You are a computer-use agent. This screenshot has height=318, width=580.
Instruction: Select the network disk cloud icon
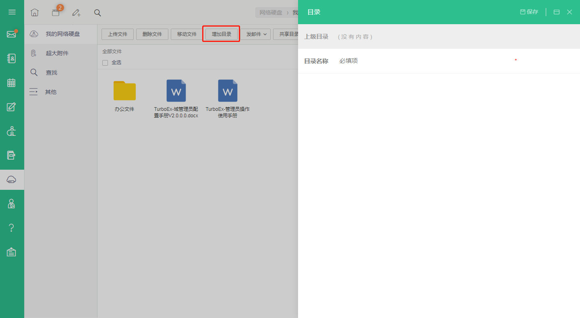pos(12,180)
